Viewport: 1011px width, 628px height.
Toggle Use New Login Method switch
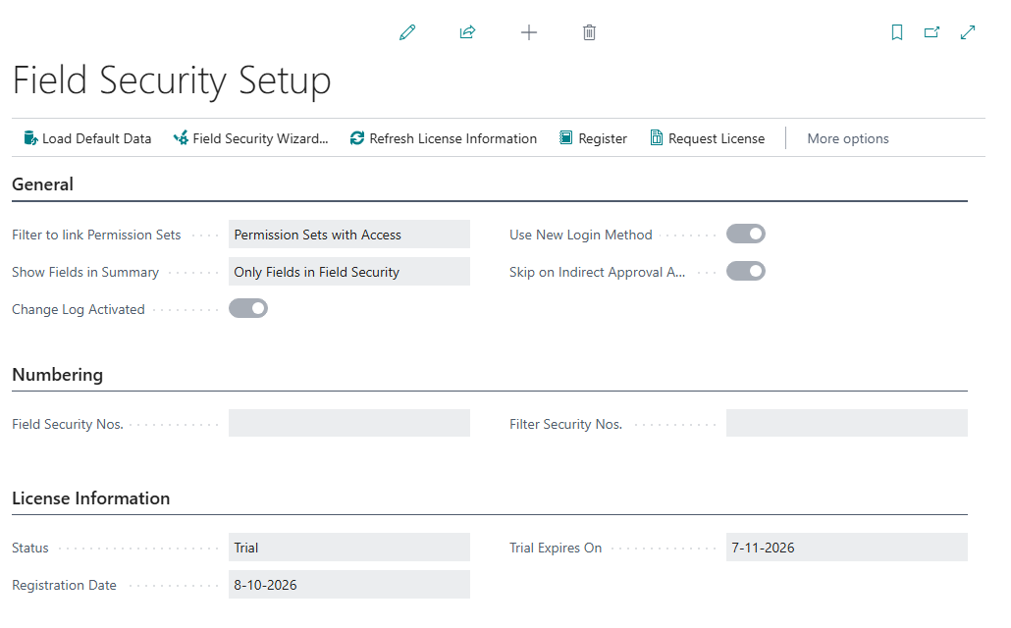coord(746,235)
